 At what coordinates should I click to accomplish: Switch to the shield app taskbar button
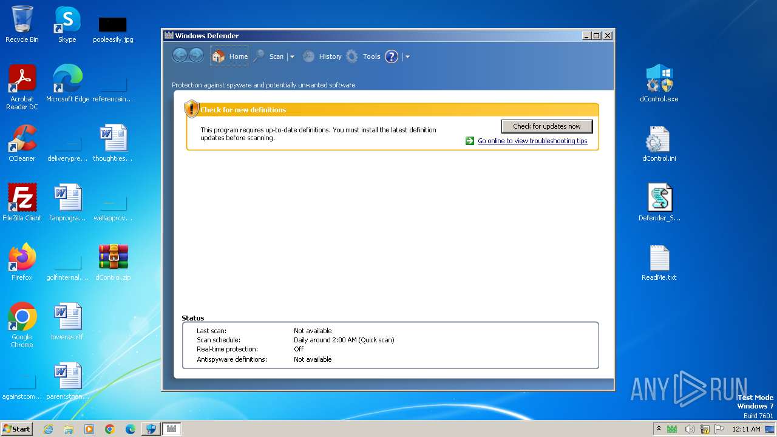coord(151,429)
